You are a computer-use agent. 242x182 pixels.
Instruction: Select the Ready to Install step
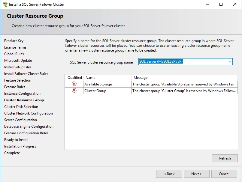16,140
